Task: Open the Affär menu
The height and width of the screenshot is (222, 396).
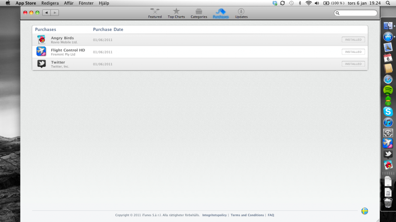Action: (x=69, y=3)
